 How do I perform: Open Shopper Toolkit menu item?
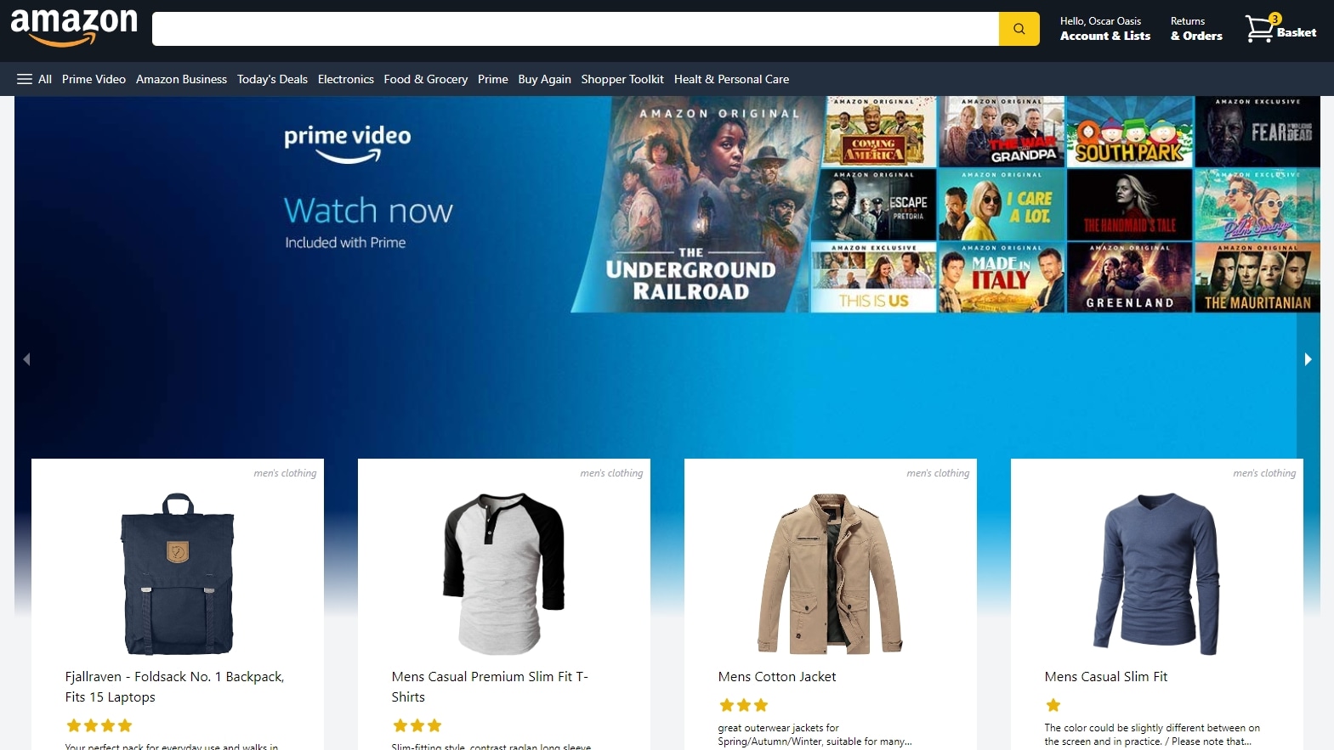tap(622, 79)
